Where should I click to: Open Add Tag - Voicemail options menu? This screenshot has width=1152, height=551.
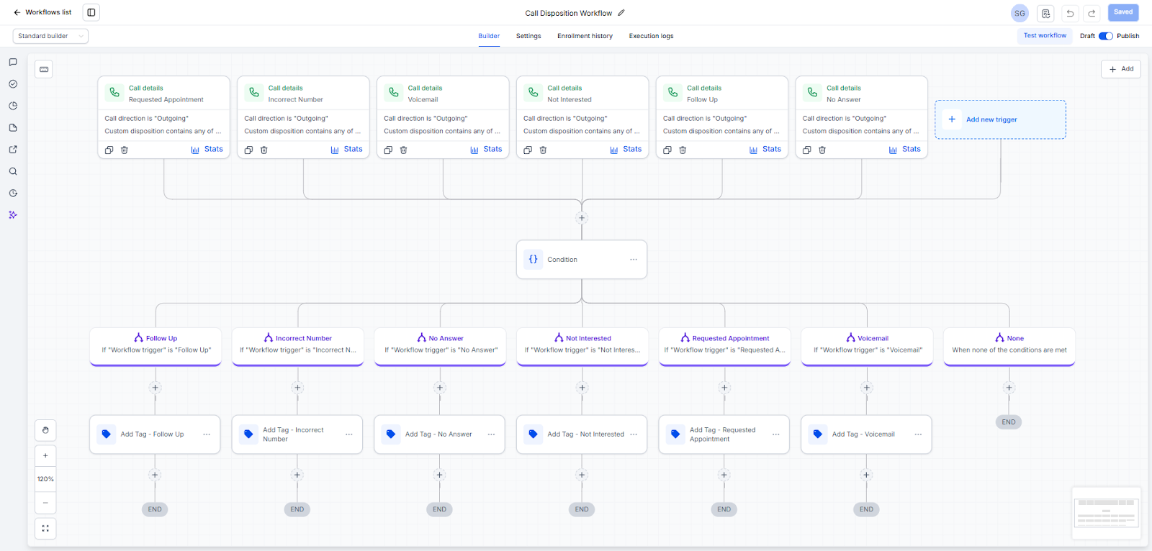[918, 434]
